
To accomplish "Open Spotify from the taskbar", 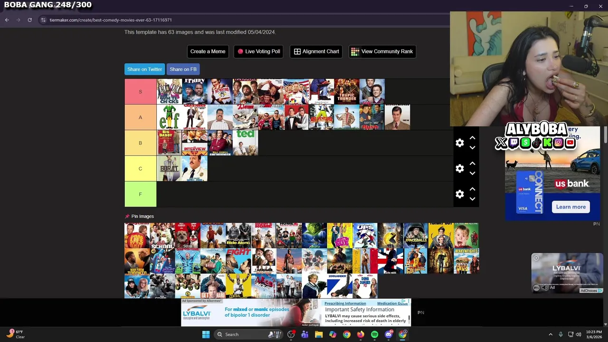I will [374, 334].
